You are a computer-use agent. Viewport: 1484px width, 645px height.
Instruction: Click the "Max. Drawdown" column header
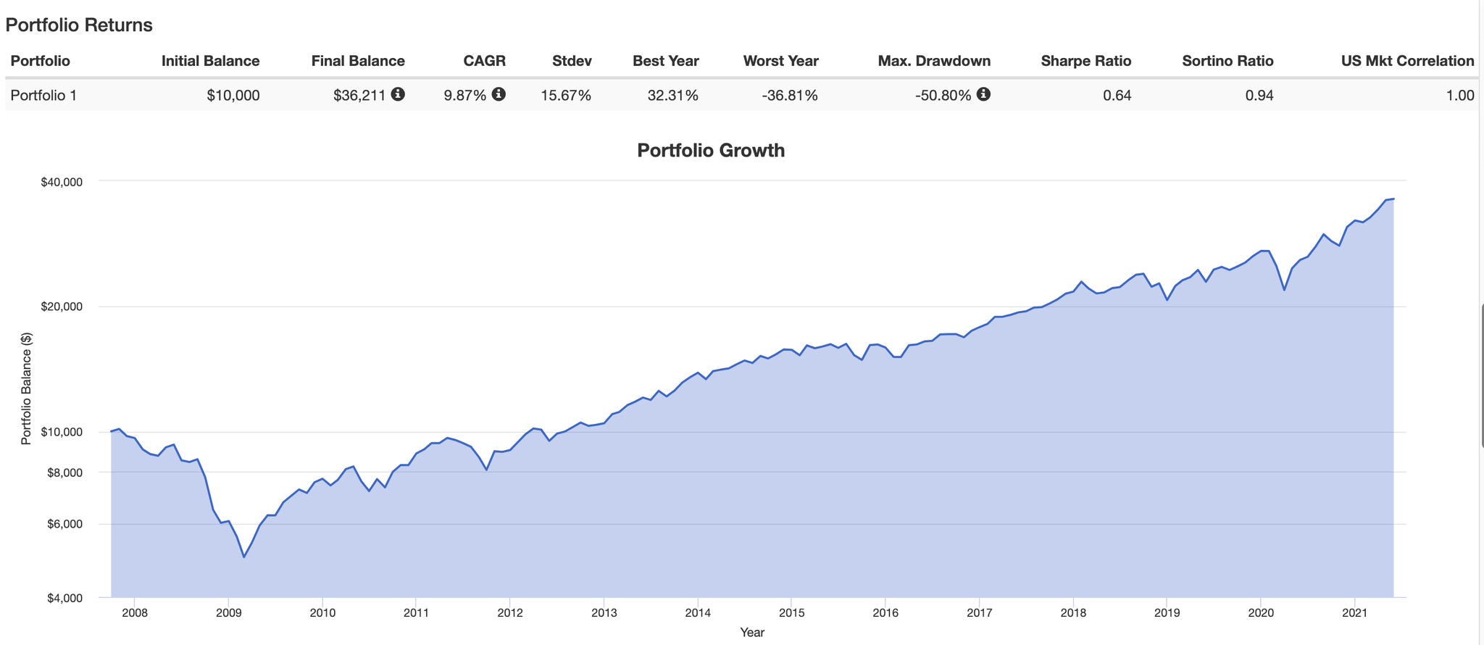click(x=934, y=61)
